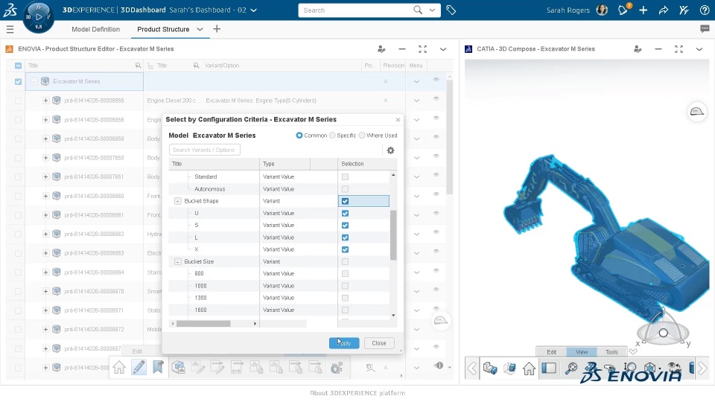Open the Product Structure tab dropdown
The image size is (715, 402).
click(x=200, y=29)
